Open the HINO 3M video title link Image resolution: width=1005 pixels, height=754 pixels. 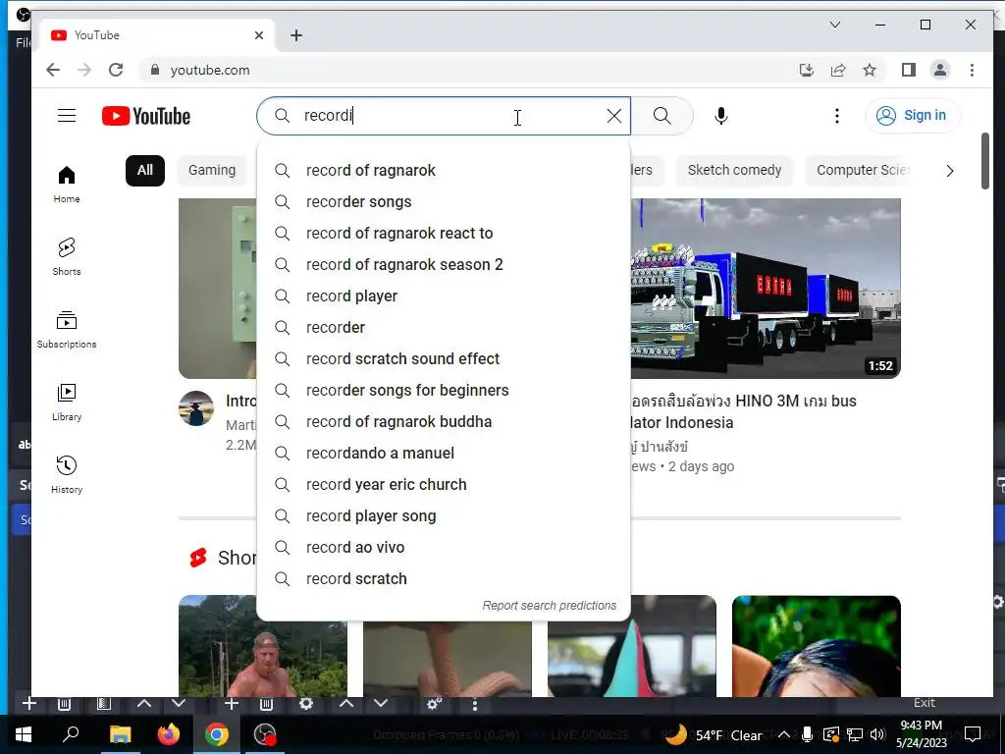(x=744, y=411)
